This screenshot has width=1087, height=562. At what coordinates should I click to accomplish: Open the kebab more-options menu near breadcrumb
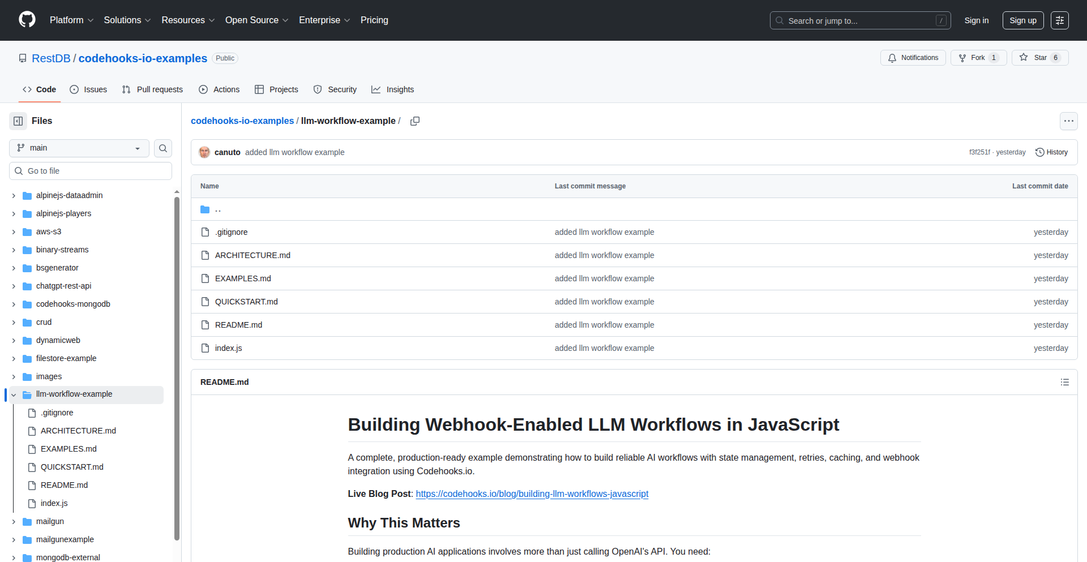pos(1069,121)
